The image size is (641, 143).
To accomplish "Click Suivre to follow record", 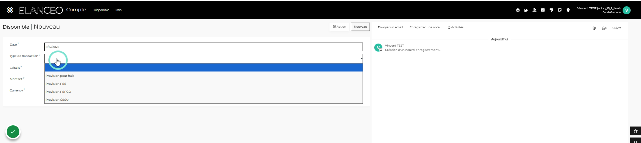I will tap(617, 28).
